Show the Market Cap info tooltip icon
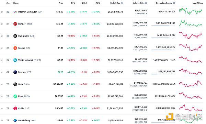The width and height of the screenshot is (206, 124). click(x=122, y=3)
